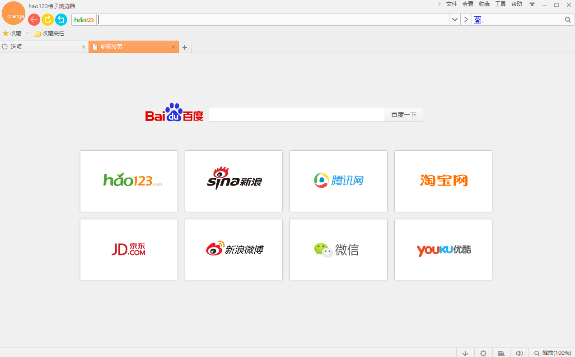Screen dimensions: 575x357
Task: Close the 新标签页 tab
Action: pos(173,47)
